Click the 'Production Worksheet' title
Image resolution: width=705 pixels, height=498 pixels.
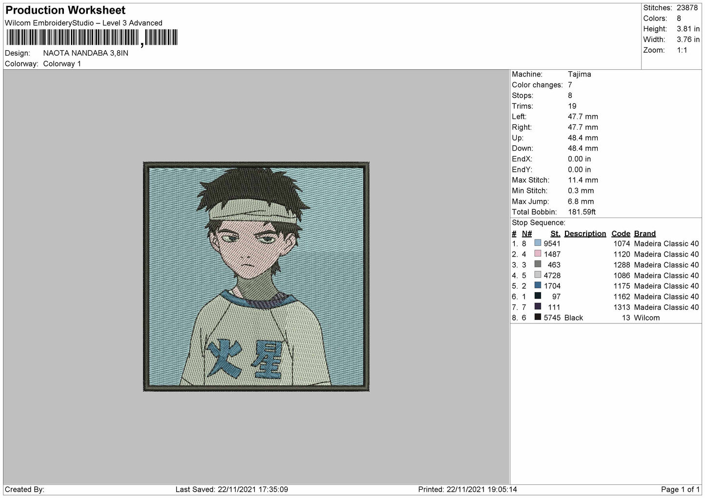tap(65, 10)
